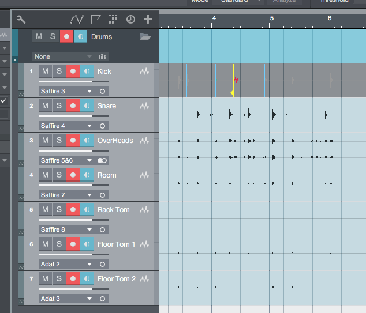
Task: Open the Adat 2 input dropdown
Action: tap(66, 264)
